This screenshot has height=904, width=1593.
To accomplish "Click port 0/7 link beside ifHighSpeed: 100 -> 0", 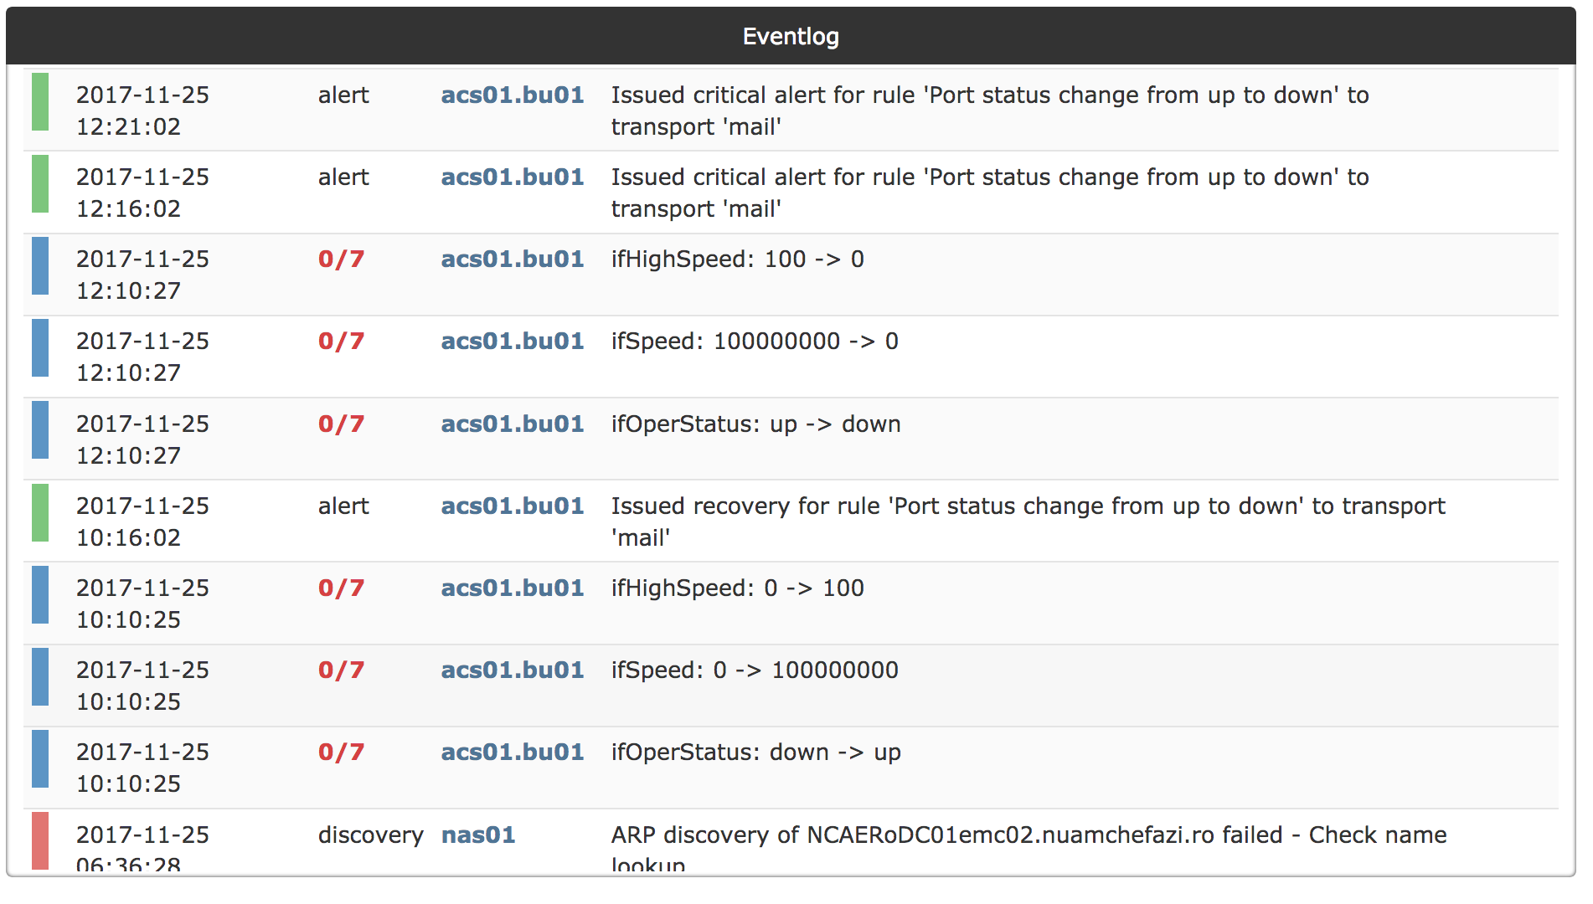I will coord(341,259).
